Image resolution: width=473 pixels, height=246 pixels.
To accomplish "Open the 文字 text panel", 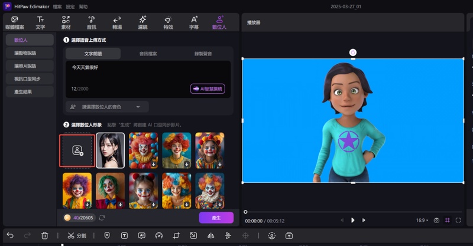I will [40, 23].
